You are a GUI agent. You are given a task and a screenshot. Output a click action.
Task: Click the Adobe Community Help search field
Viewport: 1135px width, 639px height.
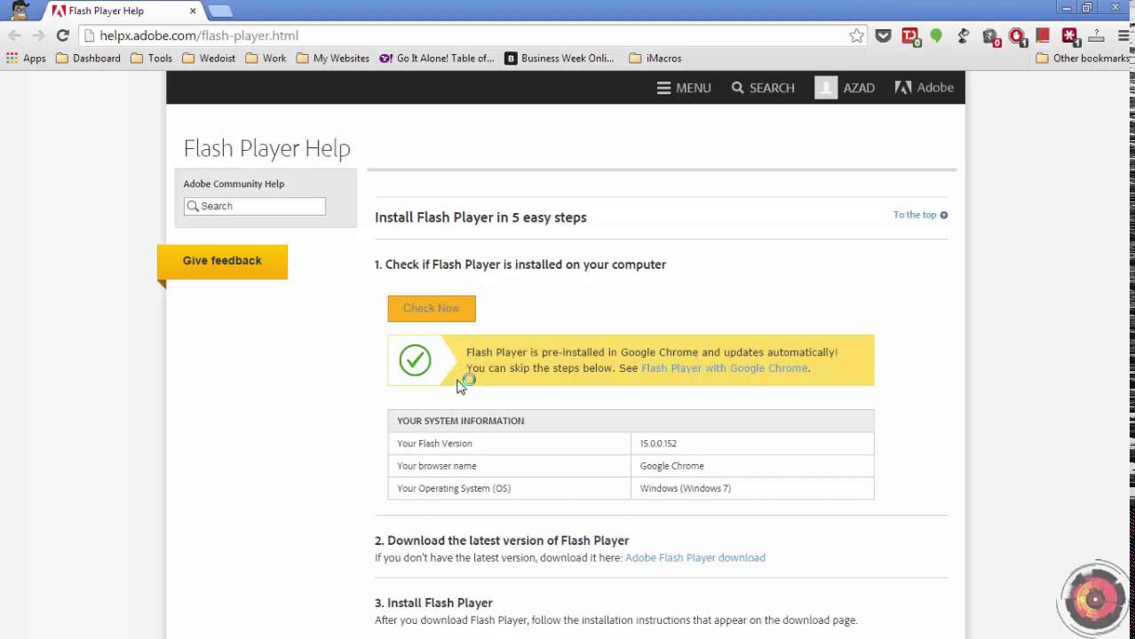click(x=255, y=206)
